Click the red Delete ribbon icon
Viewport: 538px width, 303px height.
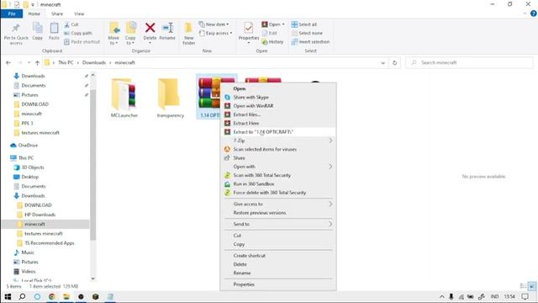pos(150,28)
